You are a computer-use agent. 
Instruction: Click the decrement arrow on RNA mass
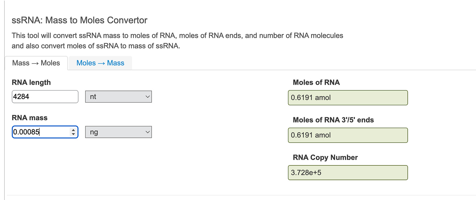[73, 134]
